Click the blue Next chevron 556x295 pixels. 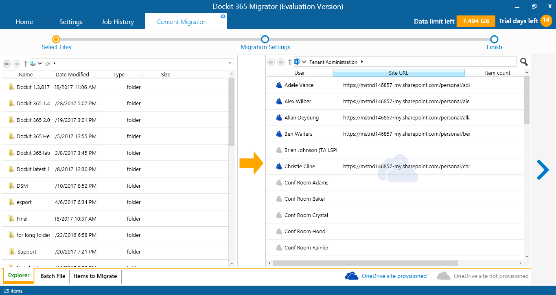(543, 169)
